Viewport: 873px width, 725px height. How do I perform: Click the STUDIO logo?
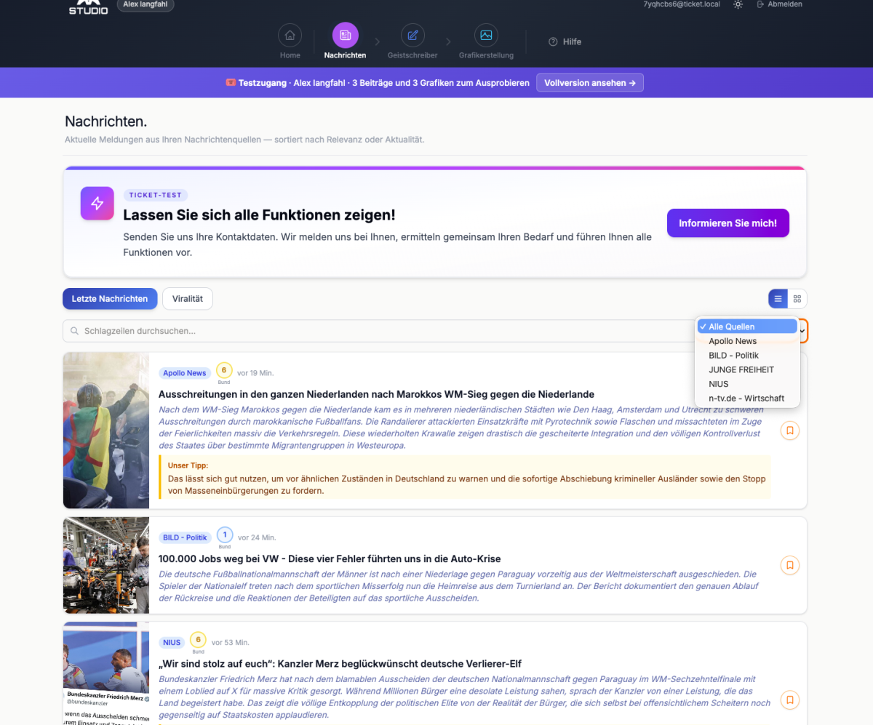(x=89, y=8)
